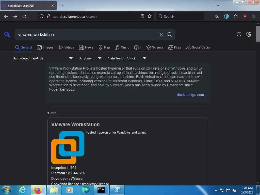Open the media player taskbar icon

70,190
